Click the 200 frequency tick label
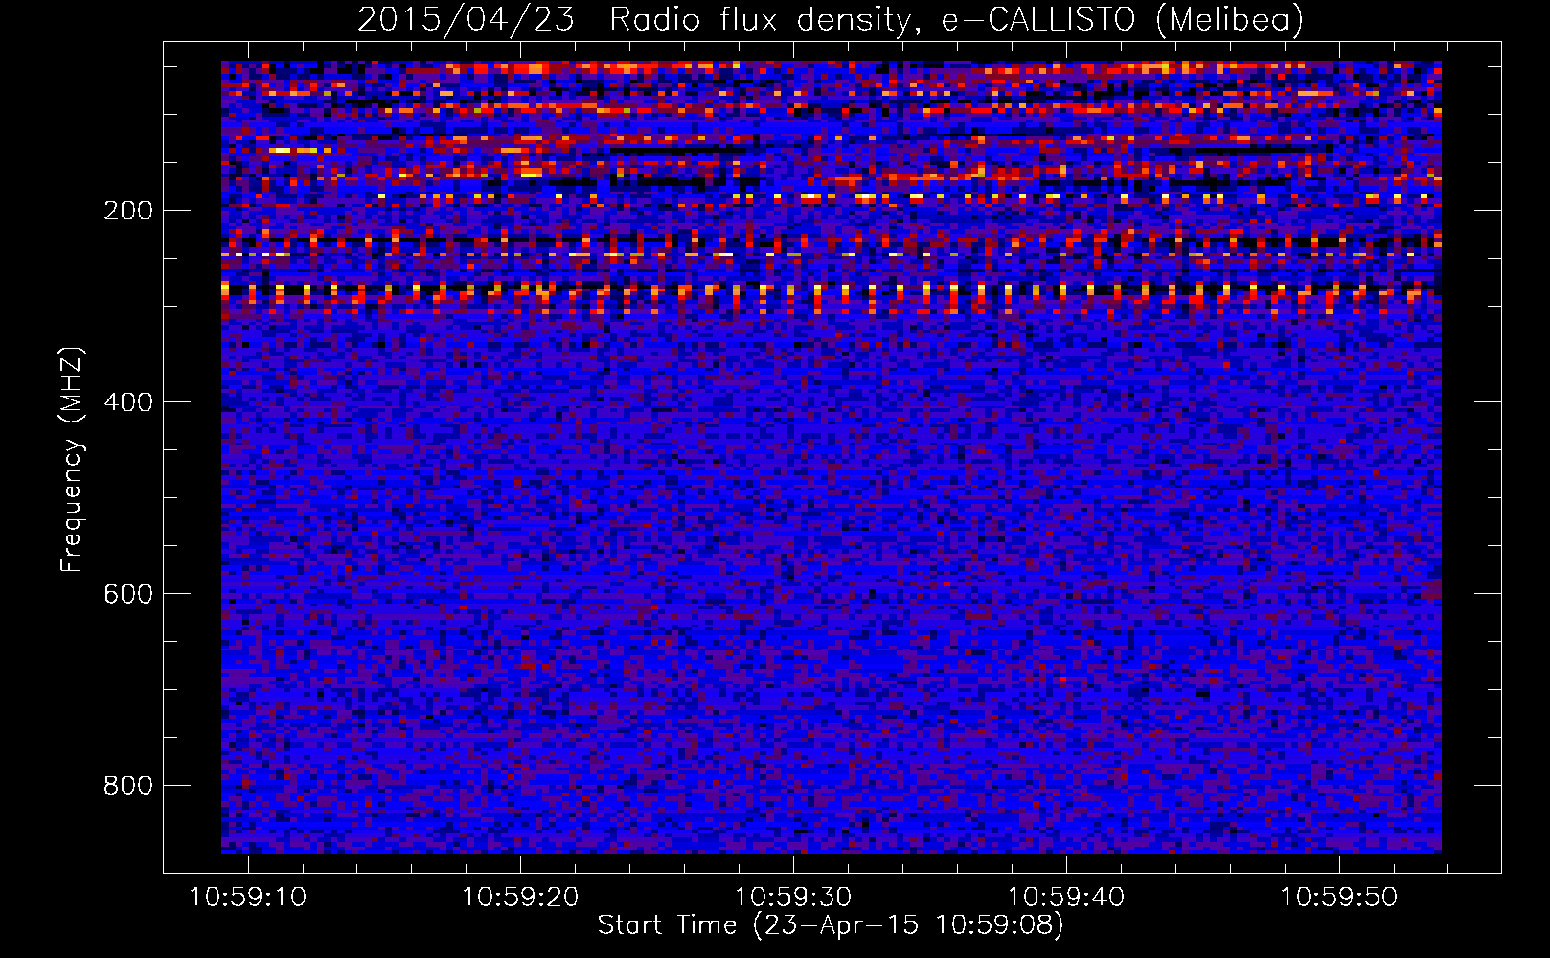The height and width of the screenshot is (958, 1550). tap(127, 211)
